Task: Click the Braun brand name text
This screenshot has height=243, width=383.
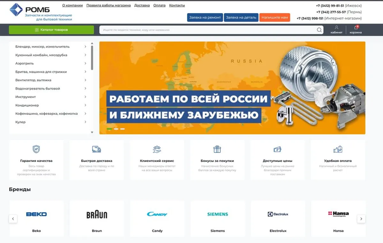Action: click(x=97, y=231)
